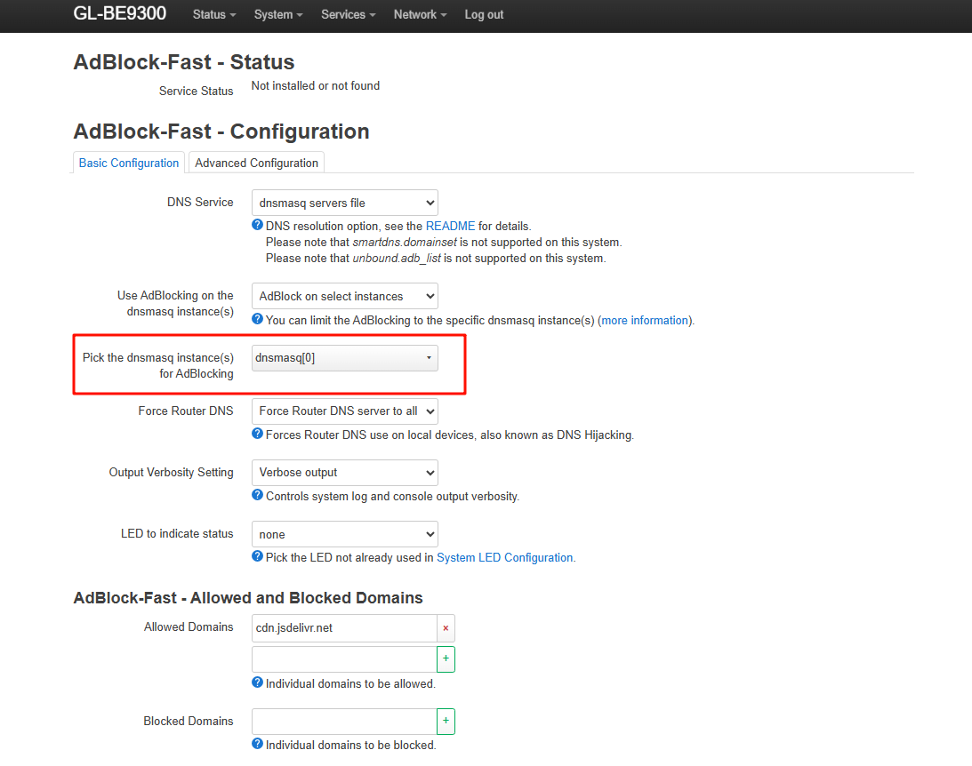
Task: Click help icon under Force Router DNS
Action: [x=258, y=435]
